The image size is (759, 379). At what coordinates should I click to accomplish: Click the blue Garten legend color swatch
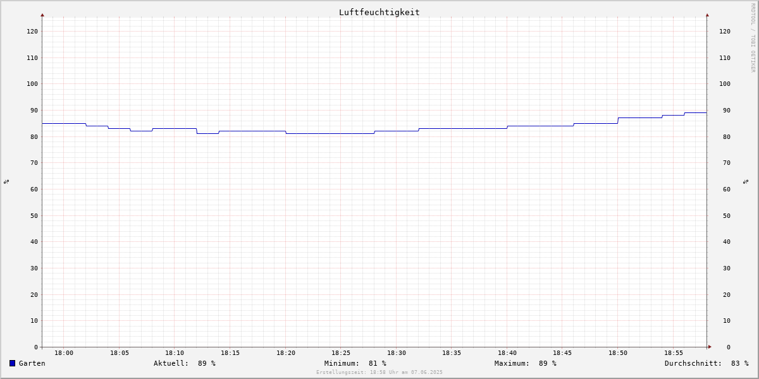tap(12, 363)
